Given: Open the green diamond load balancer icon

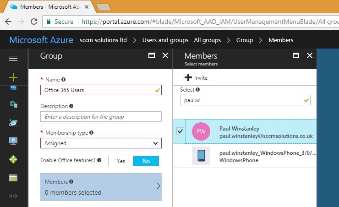Looking at the screenshot, I should (13, 159).
